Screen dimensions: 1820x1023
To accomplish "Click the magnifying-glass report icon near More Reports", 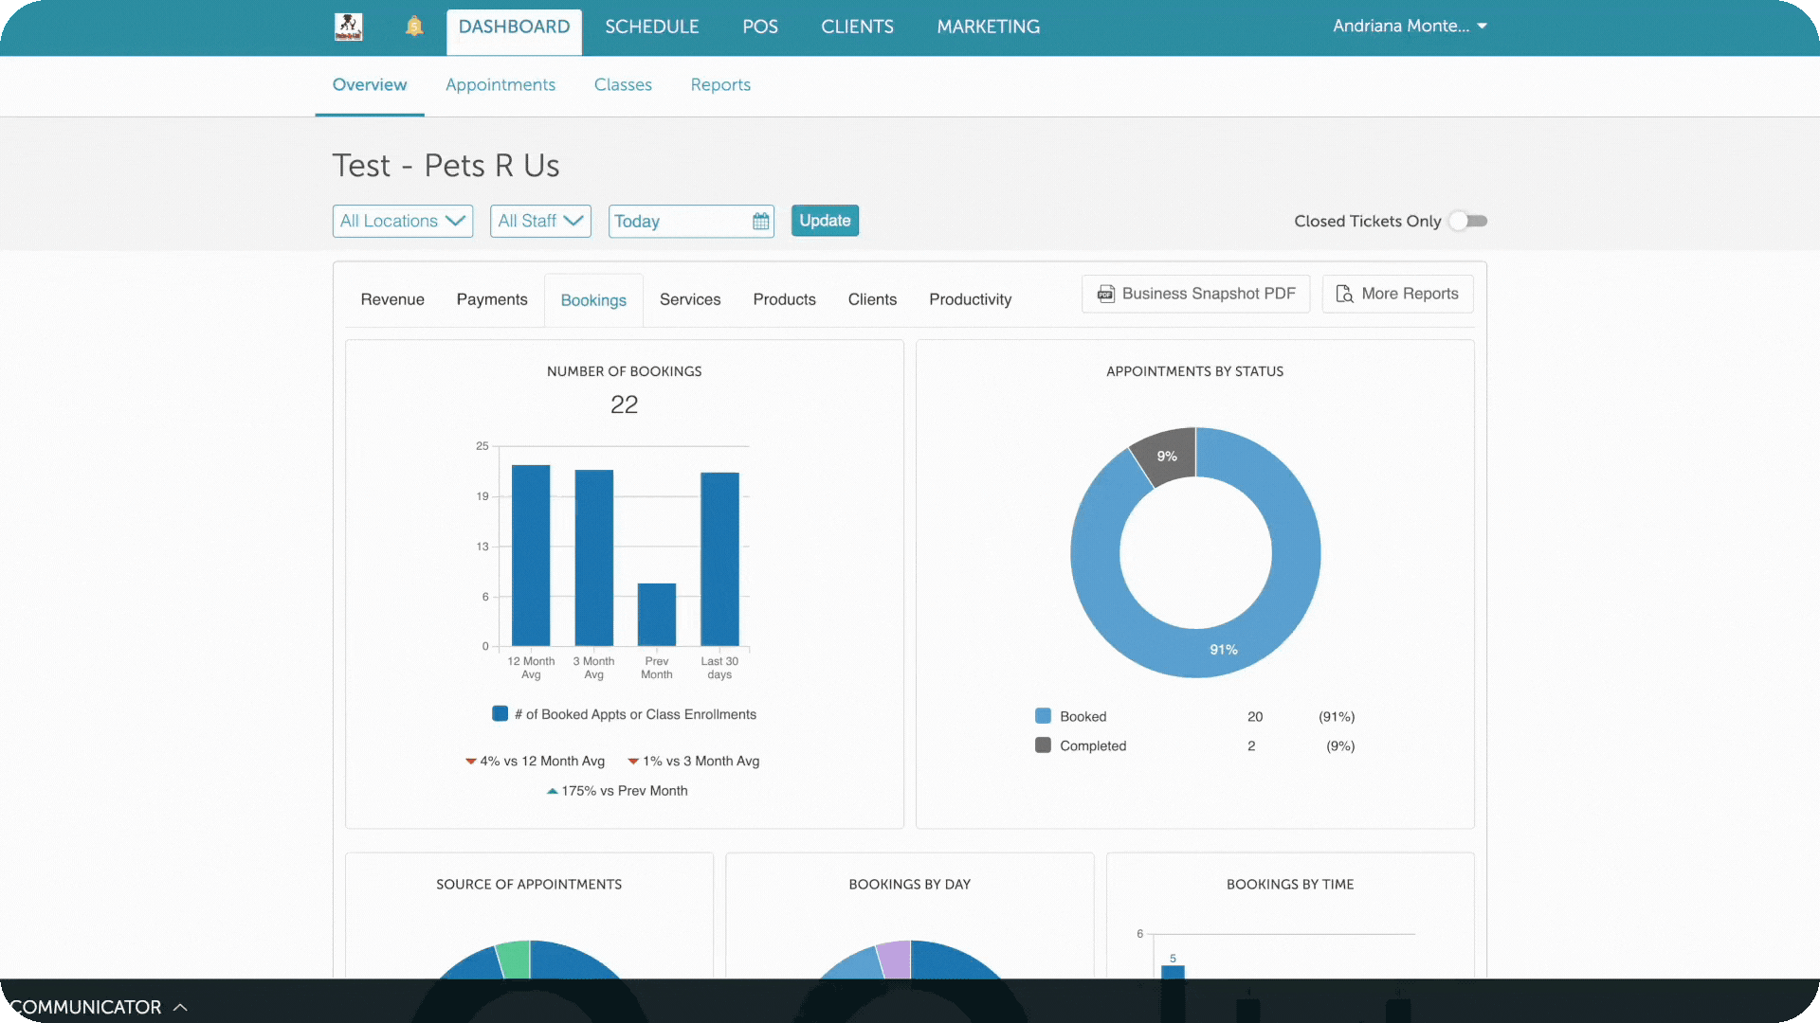I will click(1344, 294).
